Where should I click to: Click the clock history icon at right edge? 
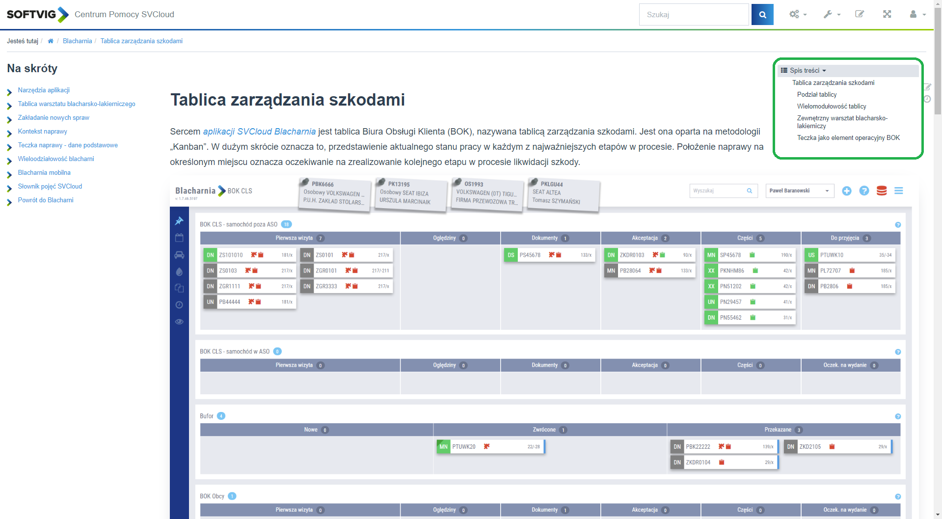pos(927,99)
